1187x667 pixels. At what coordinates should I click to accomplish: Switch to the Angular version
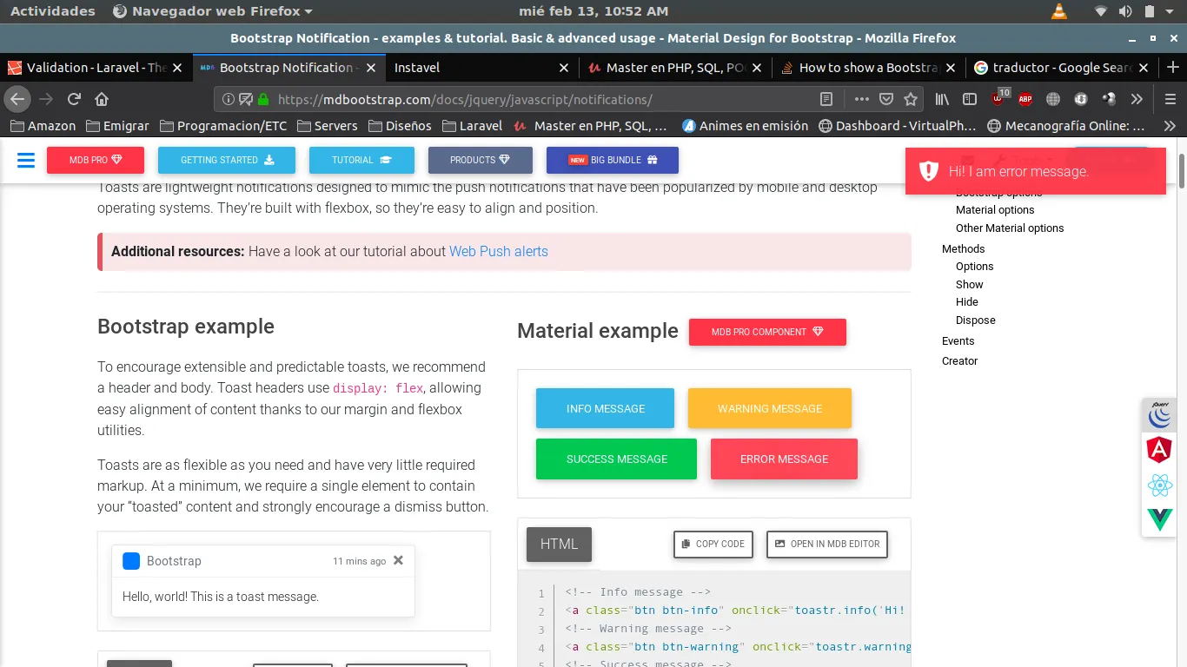click(1159, 449)
